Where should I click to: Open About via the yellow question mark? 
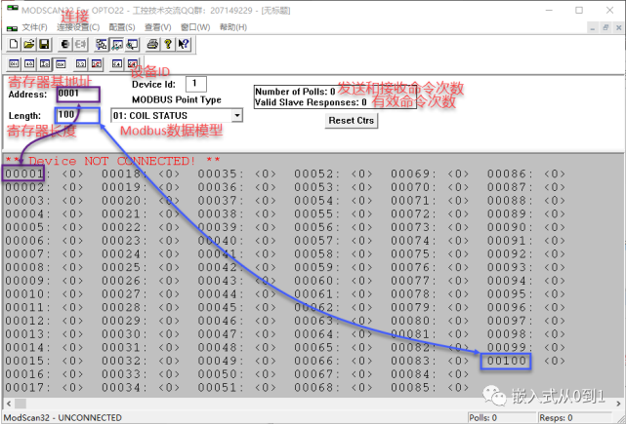tap(168, 44)
